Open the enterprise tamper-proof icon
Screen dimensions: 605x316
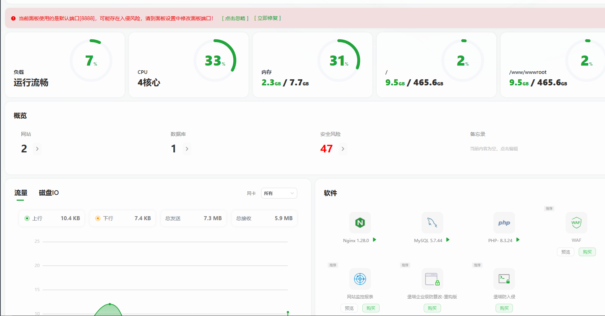pyautogui.click(x=432, y=279)
